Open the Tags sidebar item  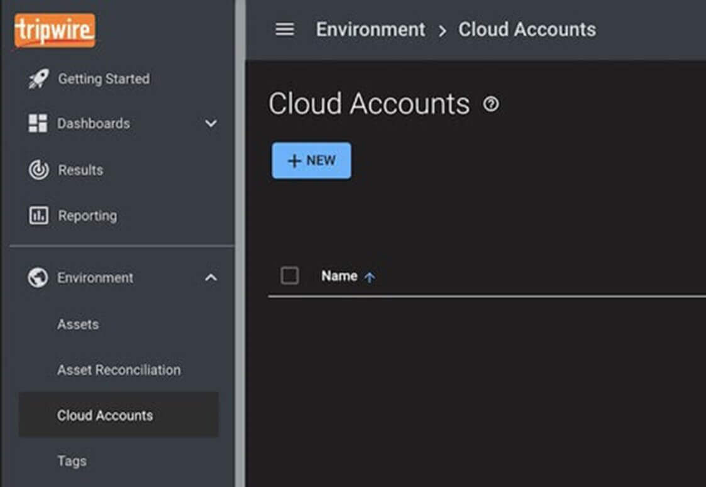[72, 461]
